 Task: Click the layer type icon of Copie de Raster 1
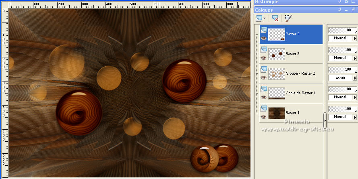264,89
